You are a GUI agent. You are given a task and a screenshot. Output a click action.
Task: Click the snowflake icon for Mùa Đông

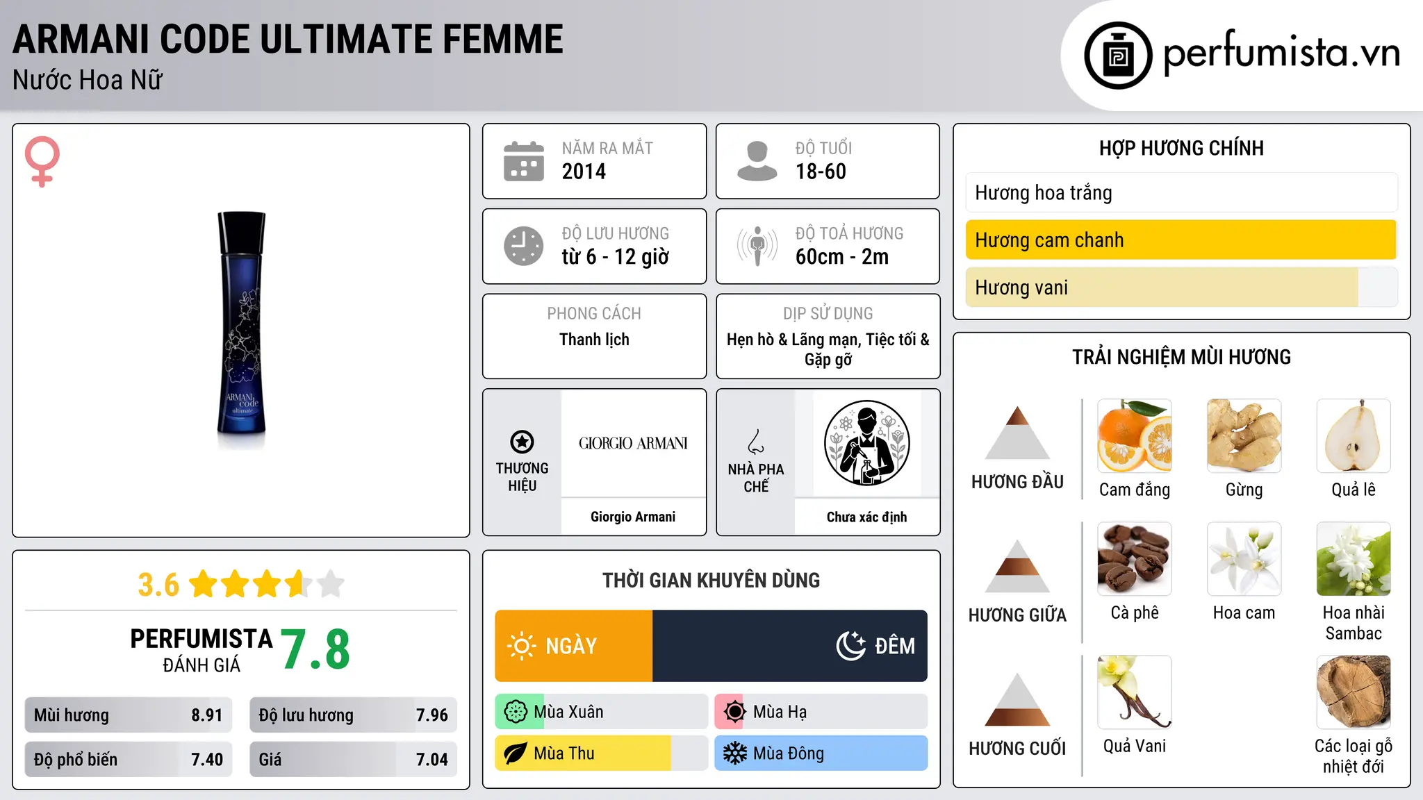(x=734, y=753)
